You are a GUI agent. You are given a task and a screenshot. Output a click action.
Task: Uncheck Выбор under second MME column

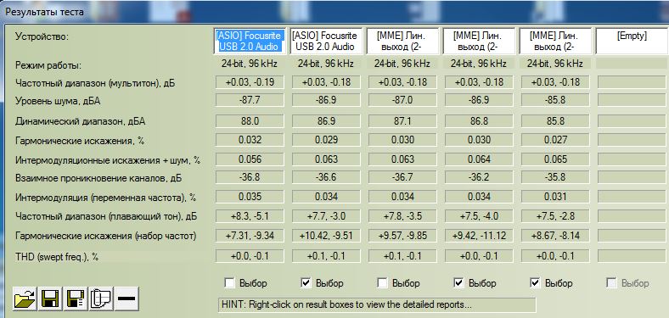tap(458, 282)
